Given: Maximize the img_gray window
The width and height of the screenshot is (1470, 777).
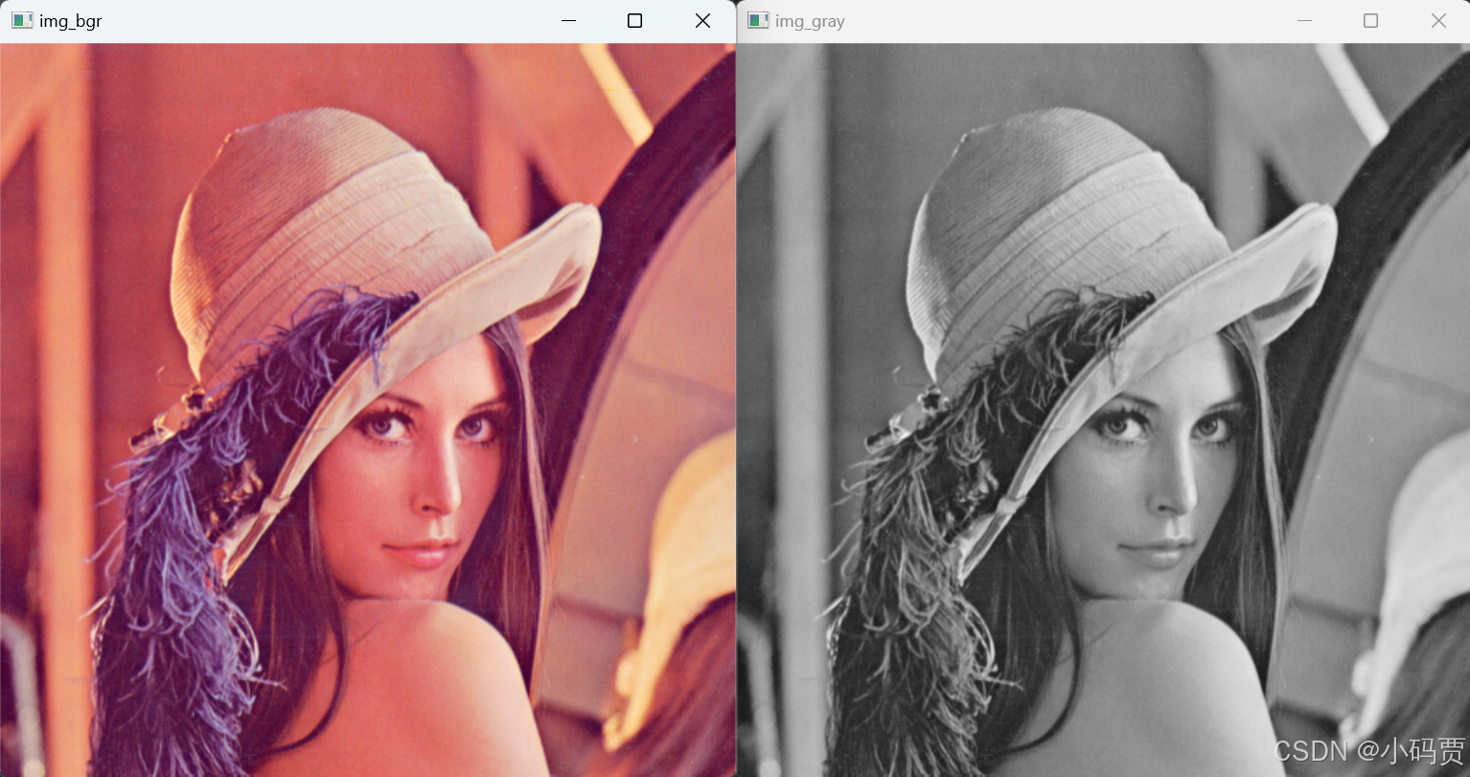Looking at the screenshot, I should [1370, 20].
